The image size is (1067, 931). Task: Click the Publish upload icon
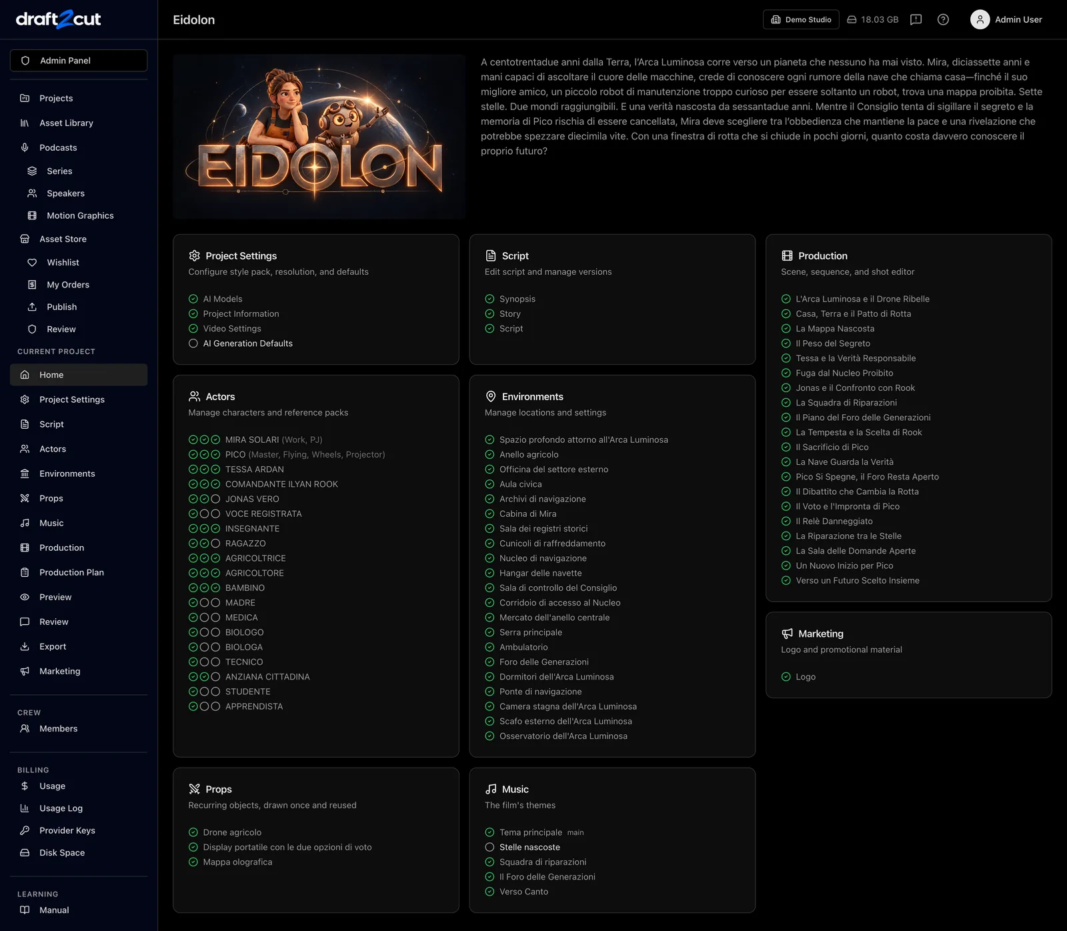(x=32, y=307)
